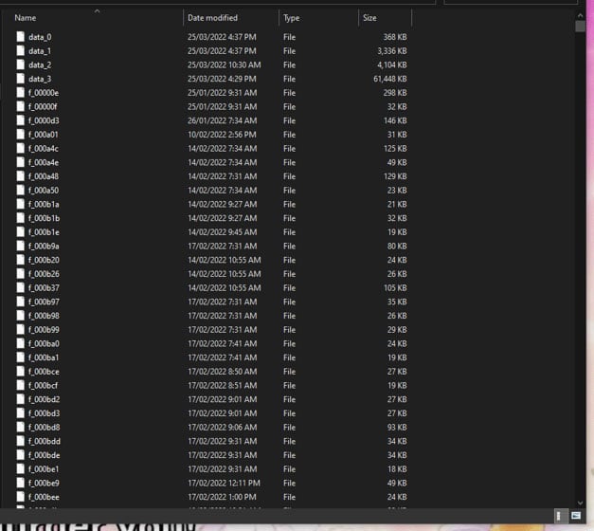Select the file named f_000bd8
The width and height of the screenshot is (594, 531).
tap(44, 428)
